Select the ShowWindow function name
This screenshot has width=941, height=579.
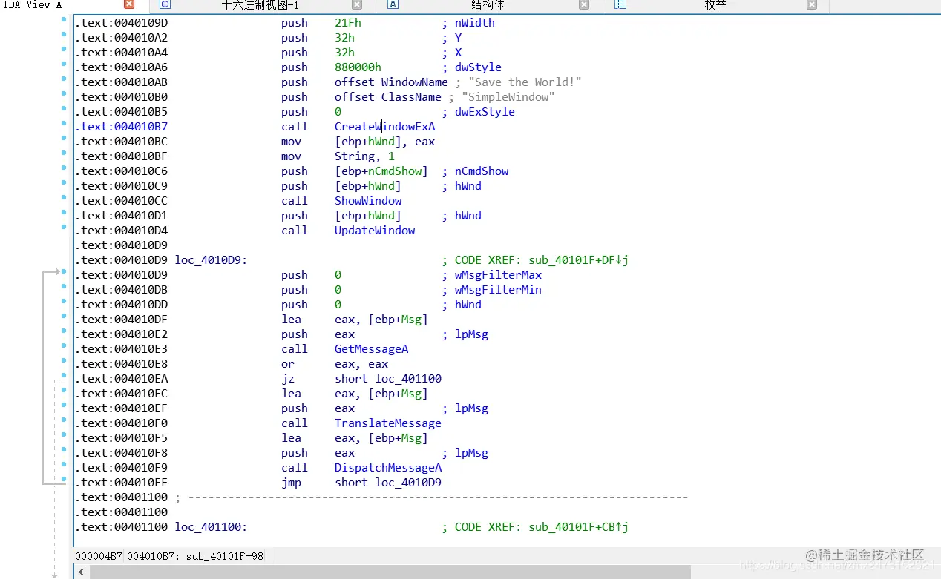click(368, 201)
